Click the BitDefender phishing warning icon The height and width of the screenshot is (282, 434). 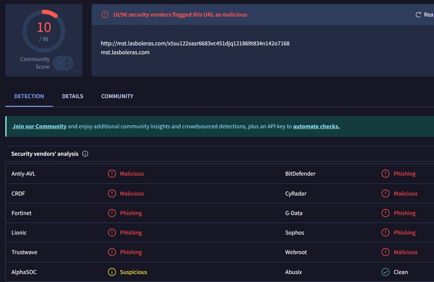pos(385,174)
